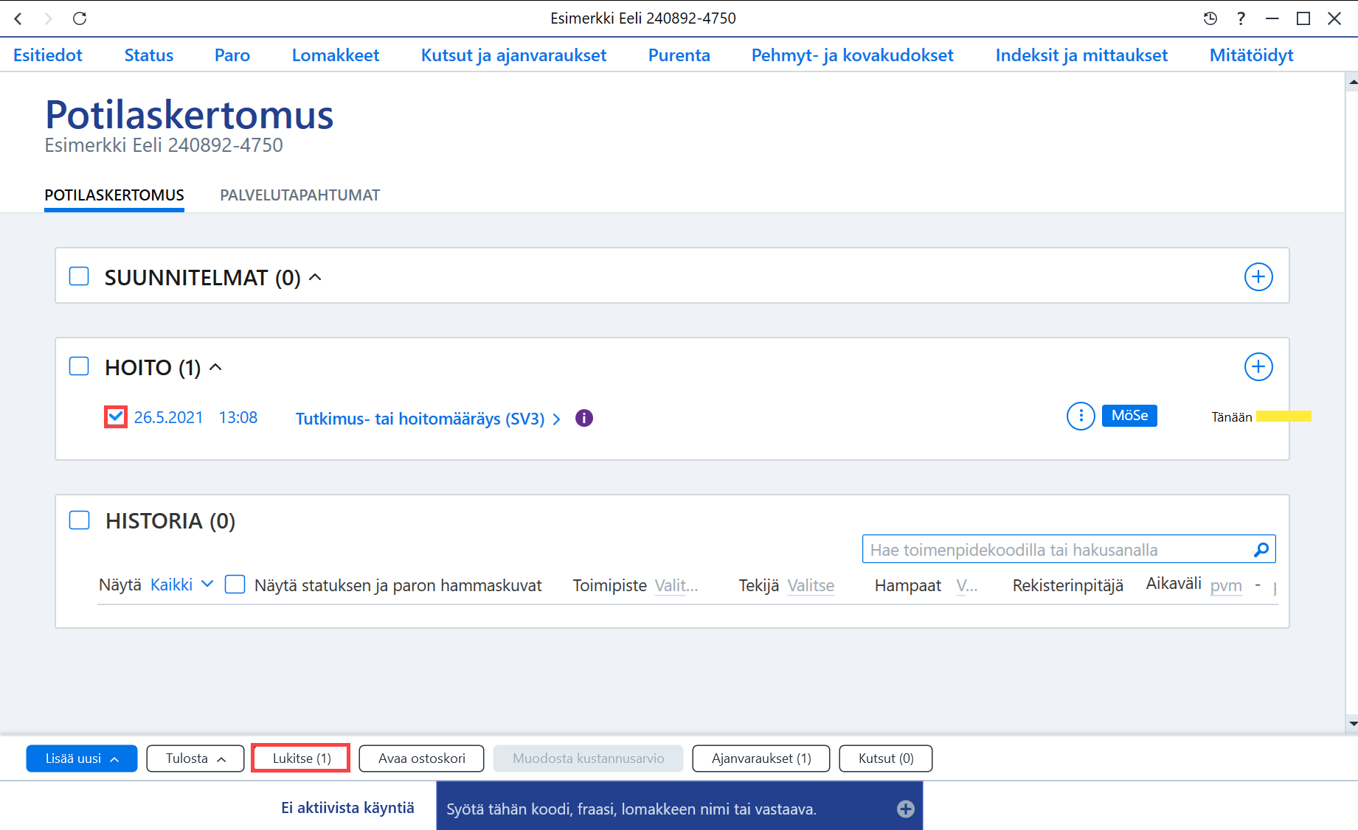Check the Suunnitelmat section checkbox

pyautogui.click(x=79, y=276)
